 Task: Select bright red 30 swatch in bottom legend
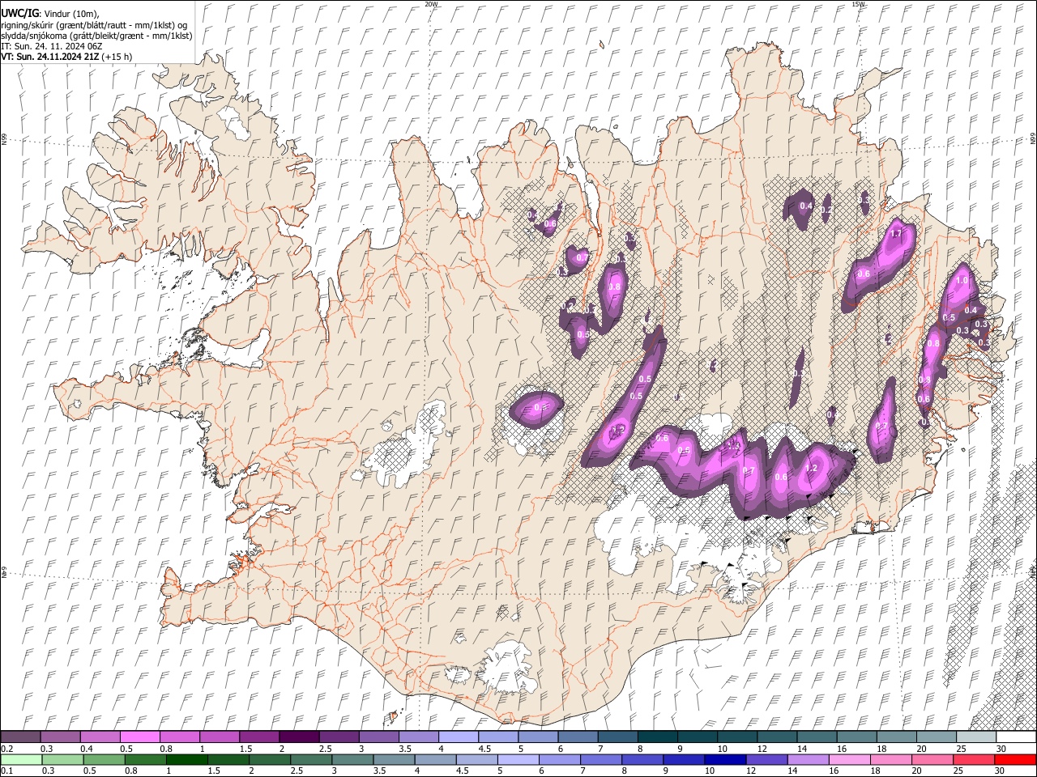click(x=1016, y=760)
